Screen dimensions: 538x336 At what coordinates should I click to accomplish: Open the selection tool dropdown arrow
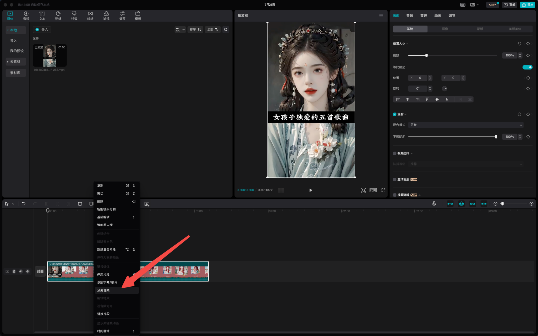(13, 204)
